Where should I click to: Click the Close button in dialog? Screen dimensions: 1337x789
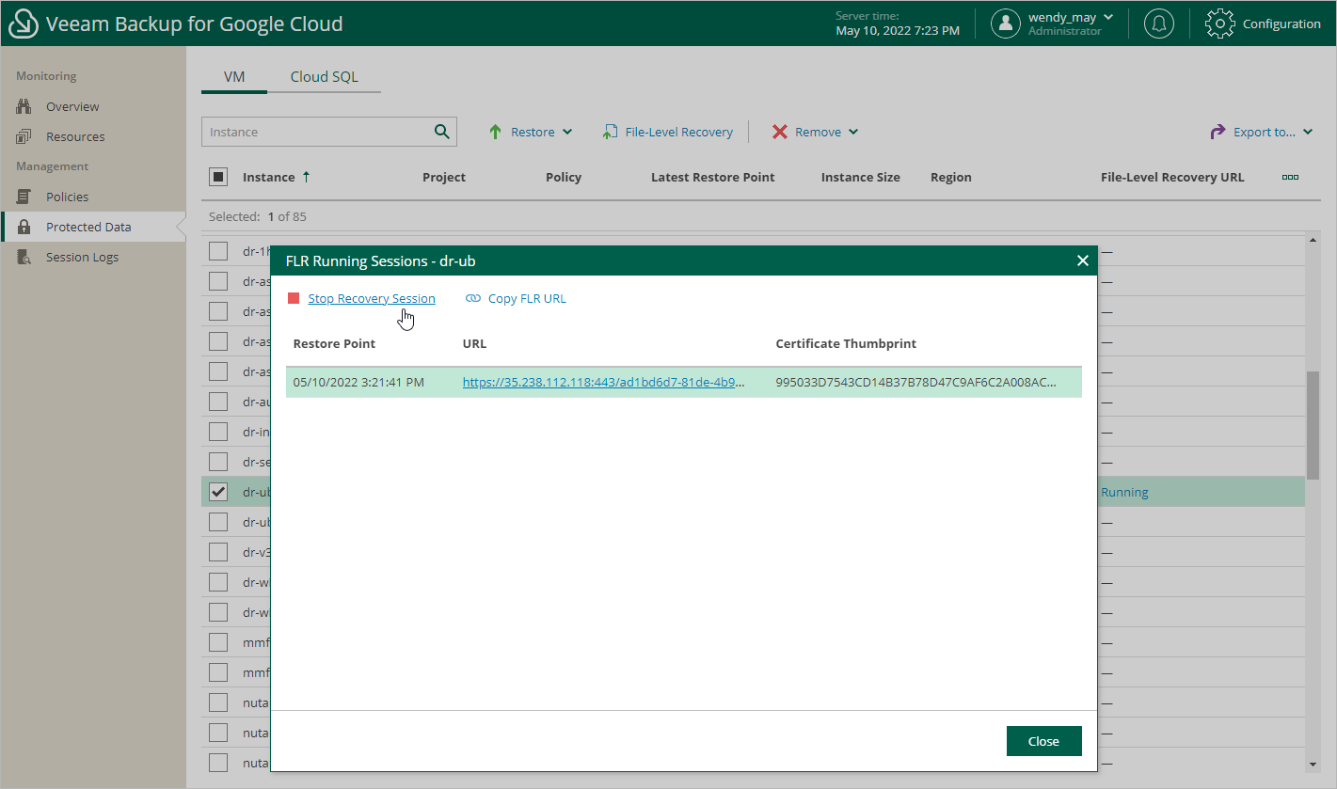click(x=1043, y=741)
